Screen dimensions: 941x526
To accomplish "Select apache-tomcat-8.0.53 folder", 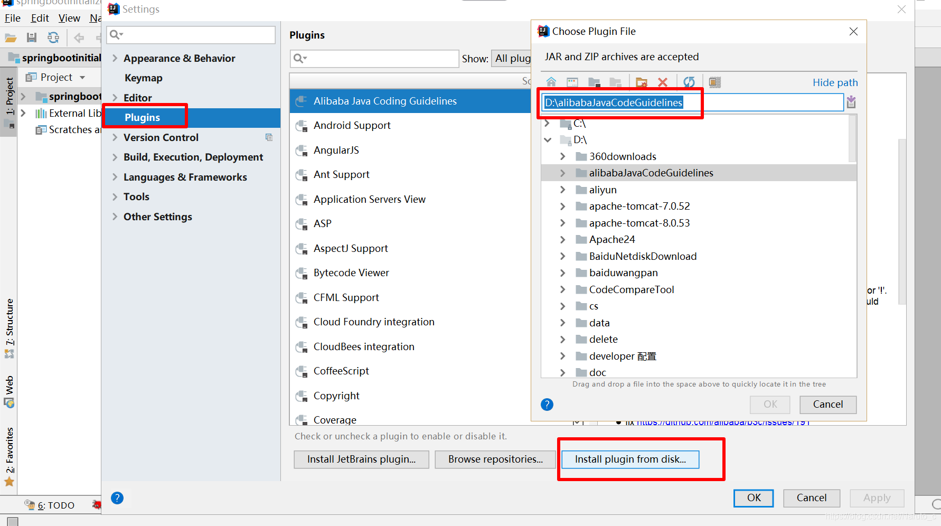I will tap(639, 223).
